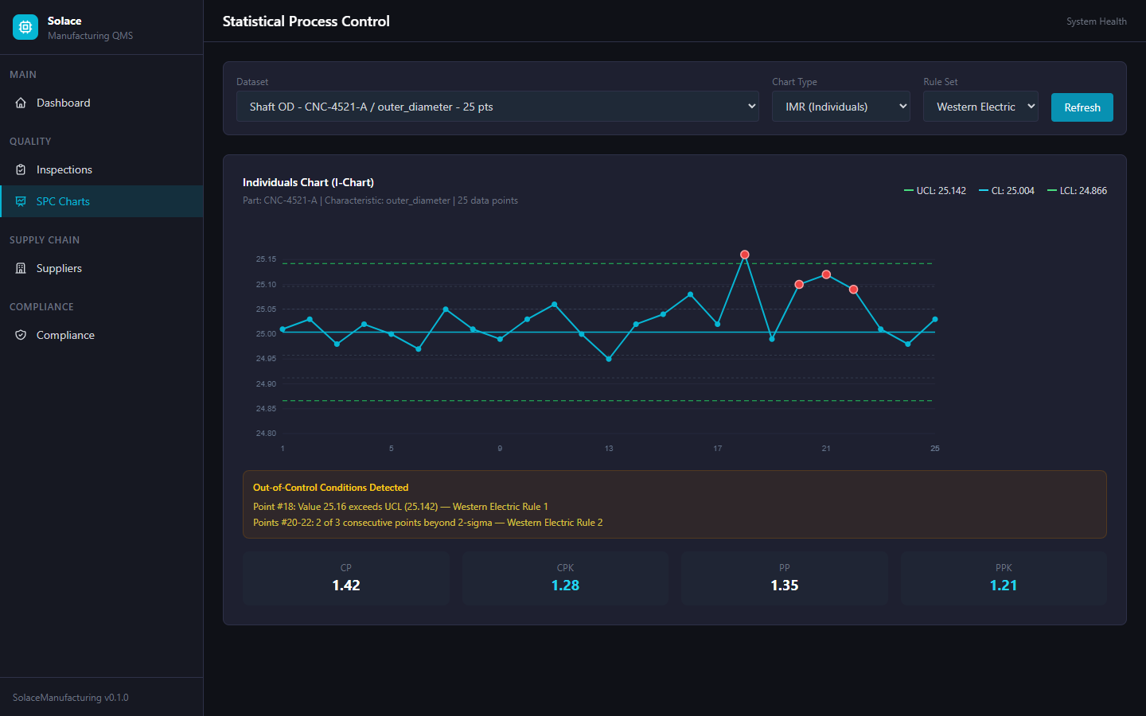This screenshot has height=716, width=1146.
Task: Click the SPC Charts icon in sidebar
Action: [x=21, y=201]
